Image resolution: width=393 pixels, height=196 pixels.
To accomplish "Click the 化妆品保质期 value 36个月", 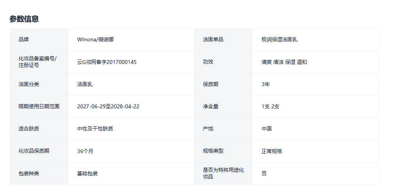I will 85,151.
